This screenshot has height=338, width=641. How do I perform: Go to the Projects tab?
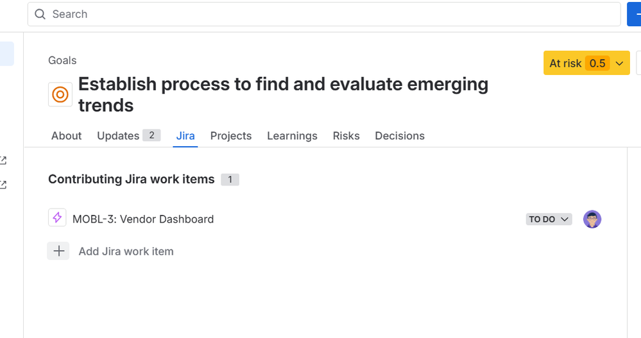pos(231,136)
